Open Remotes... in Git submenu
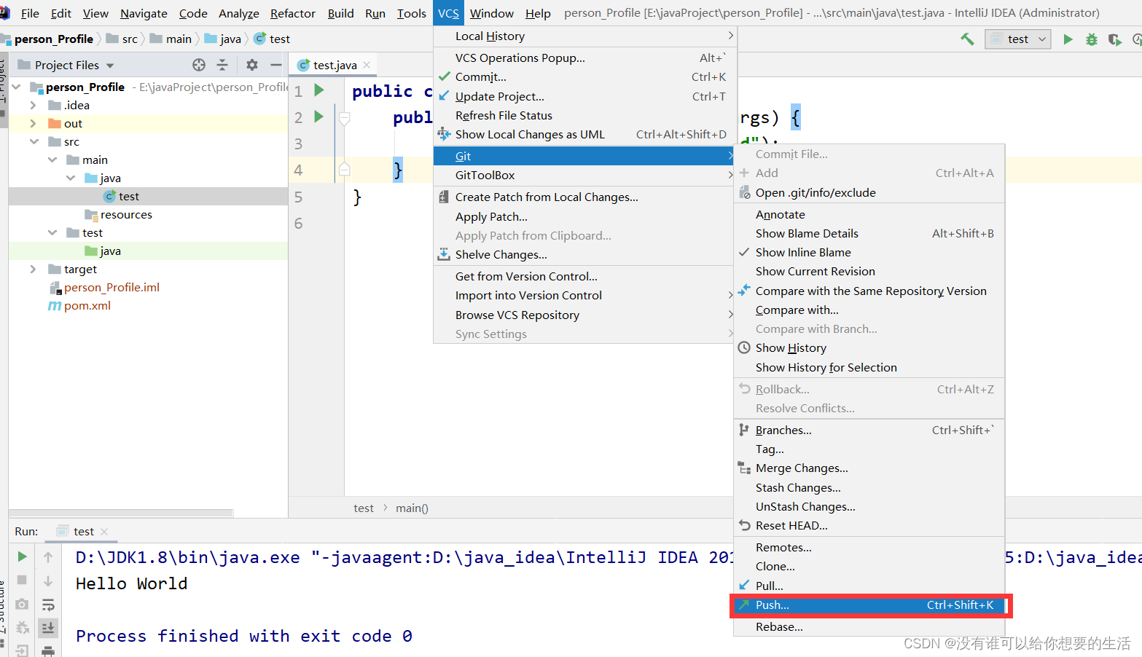 [869, 548]
